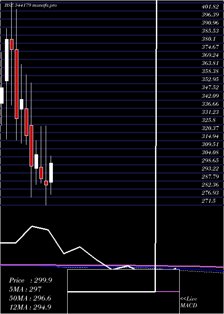Click the 298.65 price axis label

pyautogui.click(x=210, y=160)
